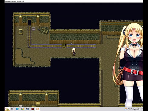Click the sign board beside the tracks
The image size is (148, 111).
point(34,29)
